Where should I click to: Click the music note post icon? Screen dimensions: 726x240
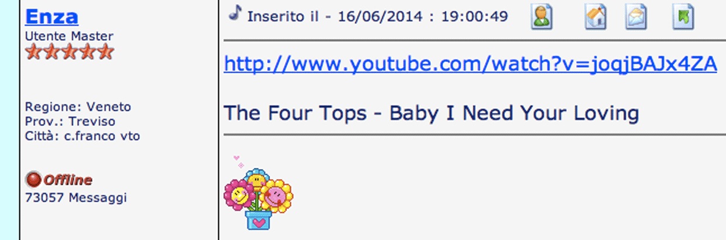[x=234, y=13]
